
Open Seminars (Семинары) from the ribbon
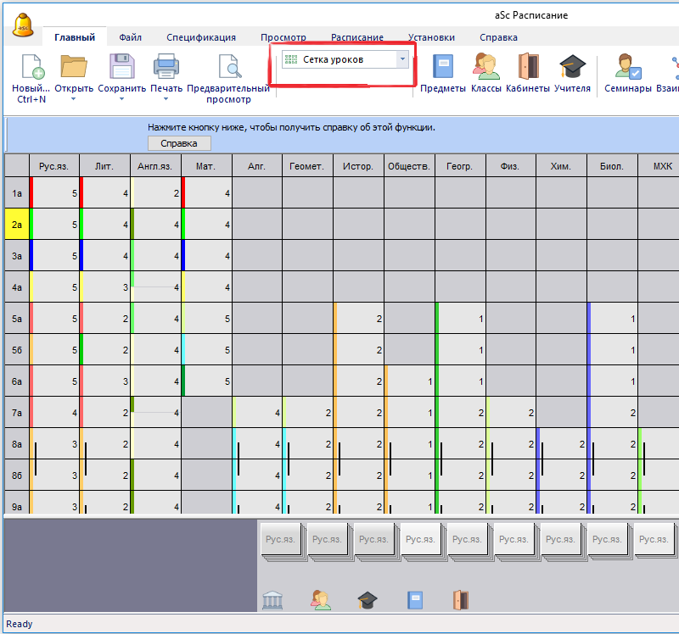tap(628, 67)
